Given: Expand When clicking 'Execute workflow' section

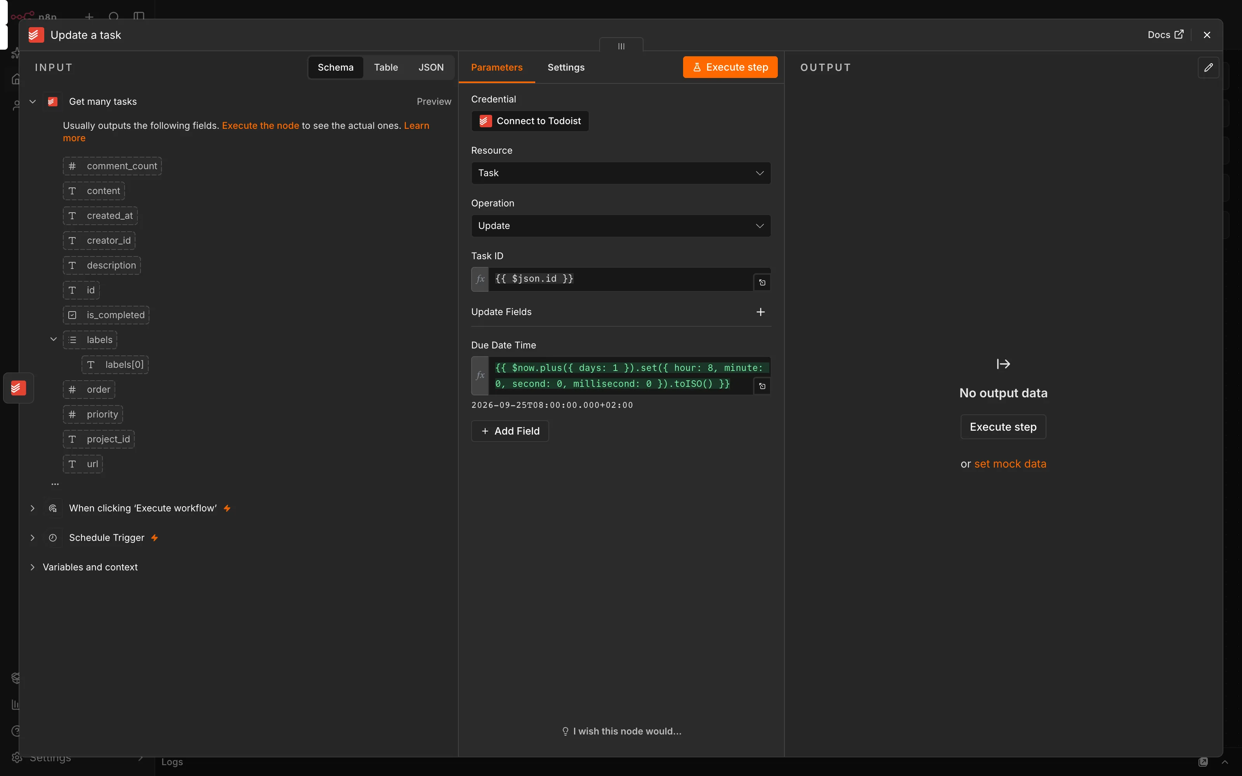Looking at the screenshot, I should [x=32, y=508].
